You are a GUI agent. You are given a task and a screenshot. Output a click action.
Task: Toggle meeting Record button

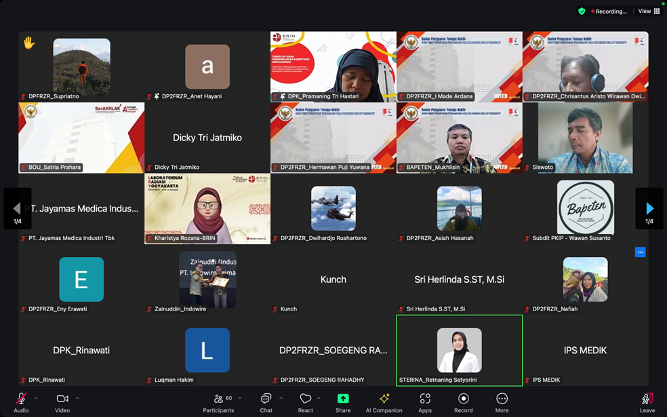(x=464, y=399)
